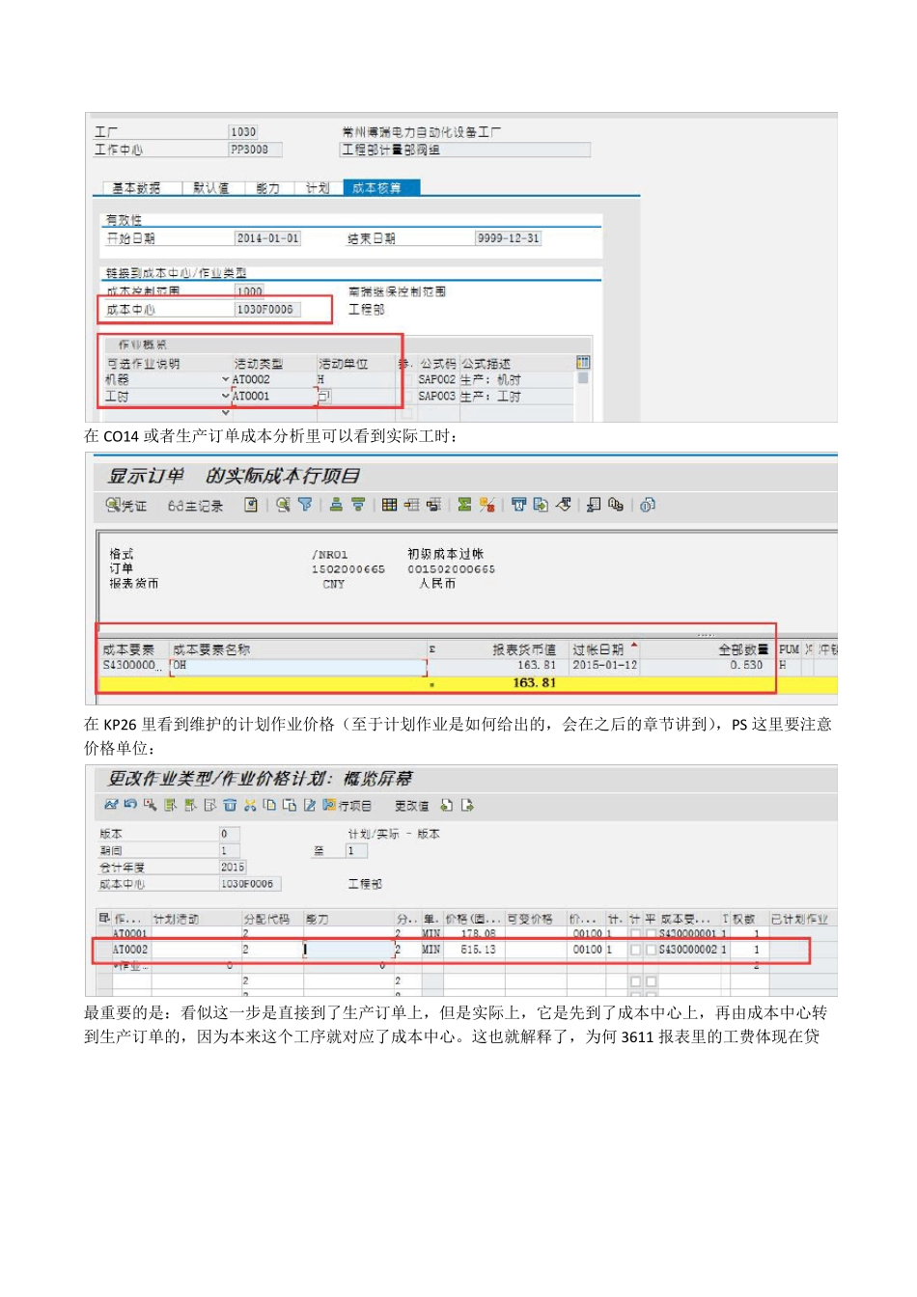This screenshot has height=1297, width=917.
Task: Click the sort descending icon
Action: click(358, 505)
